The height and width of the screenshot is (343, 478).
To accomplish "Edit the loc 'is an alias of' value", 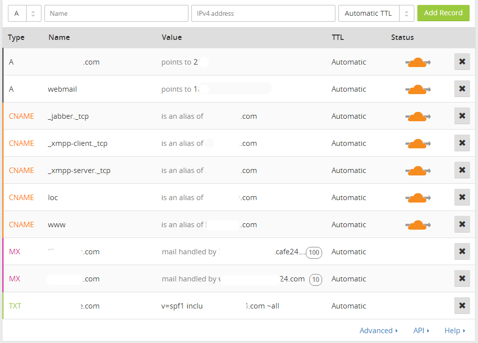I will [209, 198].
